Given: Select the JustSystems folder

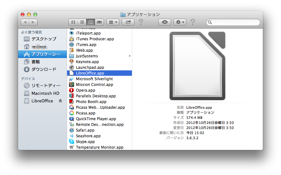Looking at the screenshot, I should pos(99,56).
